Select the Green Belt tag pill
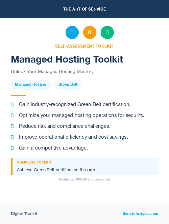Image resolution: width=169 pixels, height=224 pixels. pos(68,85)
